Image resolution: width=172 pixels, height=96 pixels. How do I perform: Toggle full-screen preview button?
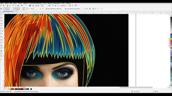click(x=49, y=6)
